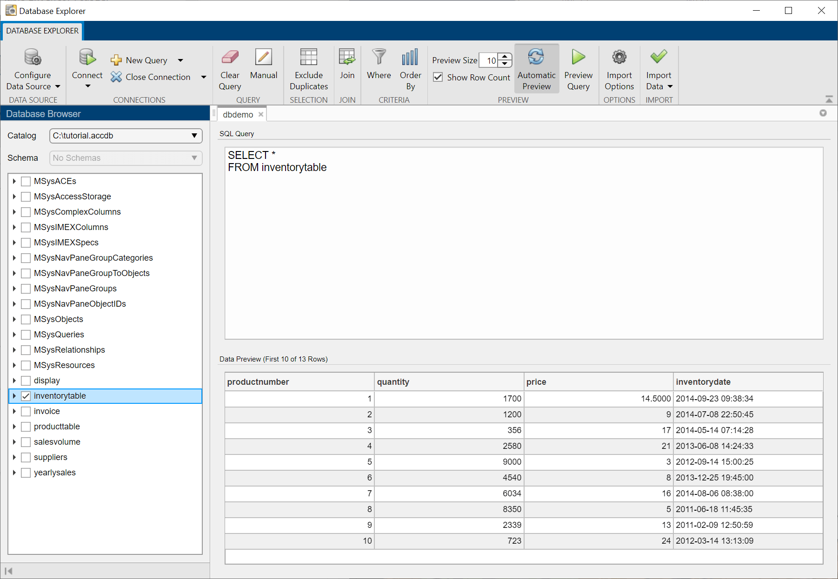Toggle Automatic Preview button
This screenshot has height=579, width=838.
537,69
